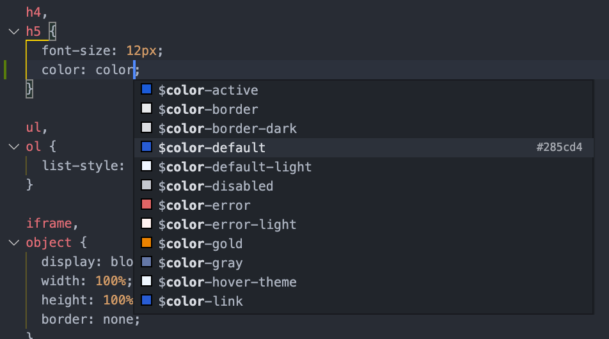
Task: Click $color-disabled gray swatch icon
Action: point(146,185)
